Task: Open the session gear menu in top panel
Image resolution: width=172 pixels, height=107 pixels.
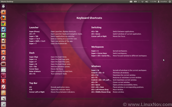Action: [x=170, y=2]
